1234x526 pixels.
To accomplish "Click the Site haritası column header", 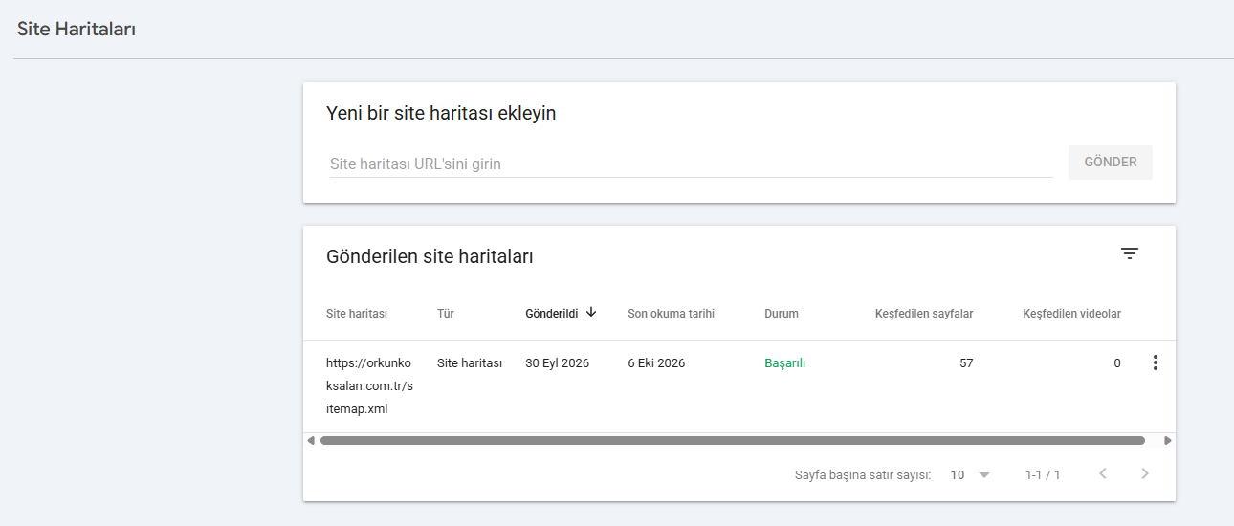I will pyautogui.click(x=357, y=314).
